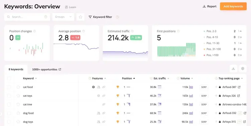The width and height of the screenshot is (251, 126).
Task: Click position trend chart for cat toys
Action: [x=129, y=96]
